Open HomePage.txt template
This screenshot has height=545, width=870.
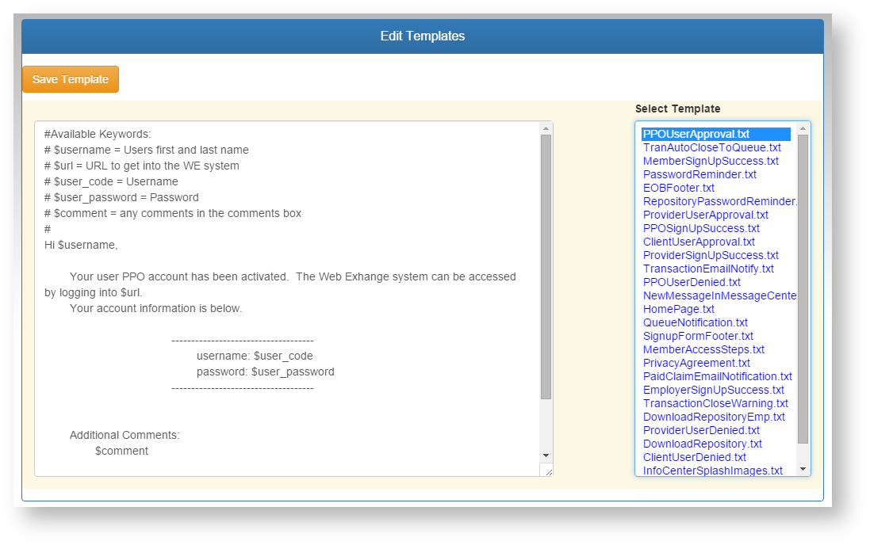(x=679, y=309)
